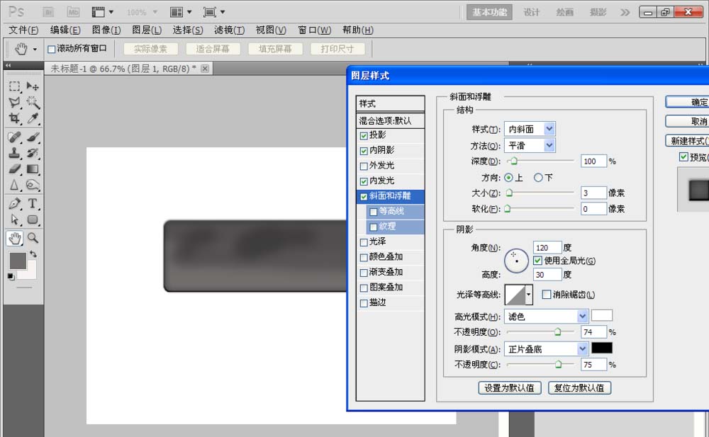
Task: Choose the Gradient tool
Action: 33,169
